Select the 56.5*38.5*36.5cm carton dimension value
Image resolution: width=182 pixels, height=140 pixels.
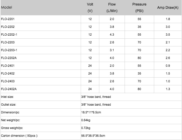[x=93, y=136]
